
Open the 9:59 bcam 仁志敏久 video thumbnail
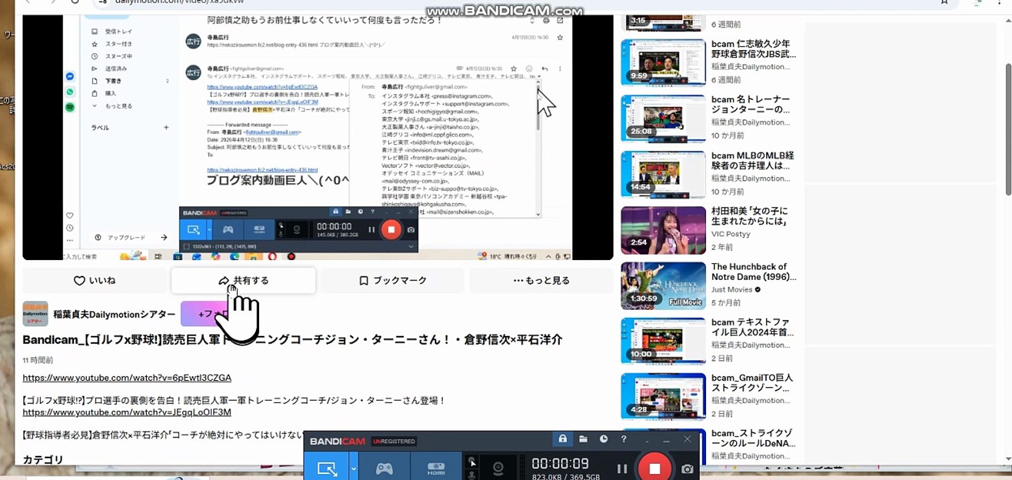pos(663,63)
